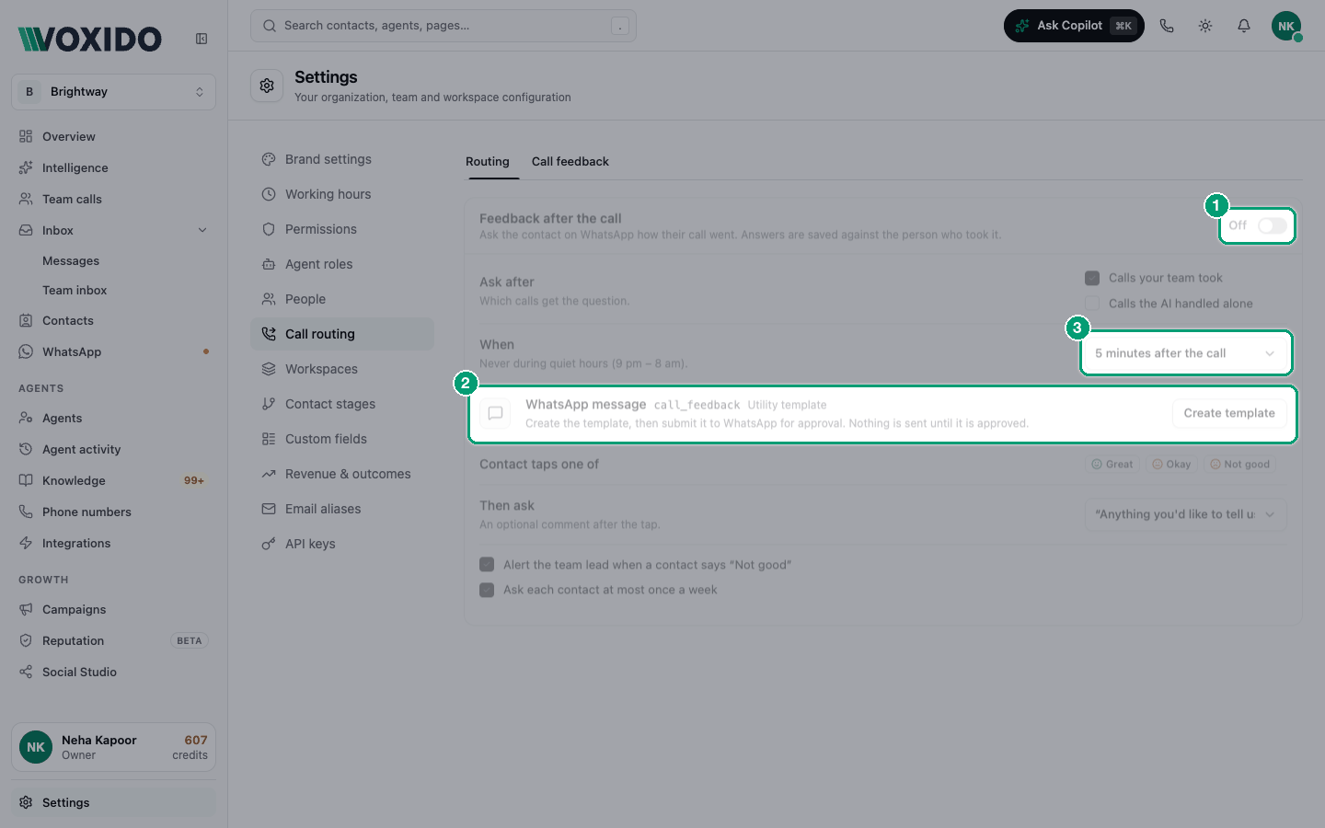Open the 5 minutes after the call dropdown
1325x828 pixels.
[1185, 353]
